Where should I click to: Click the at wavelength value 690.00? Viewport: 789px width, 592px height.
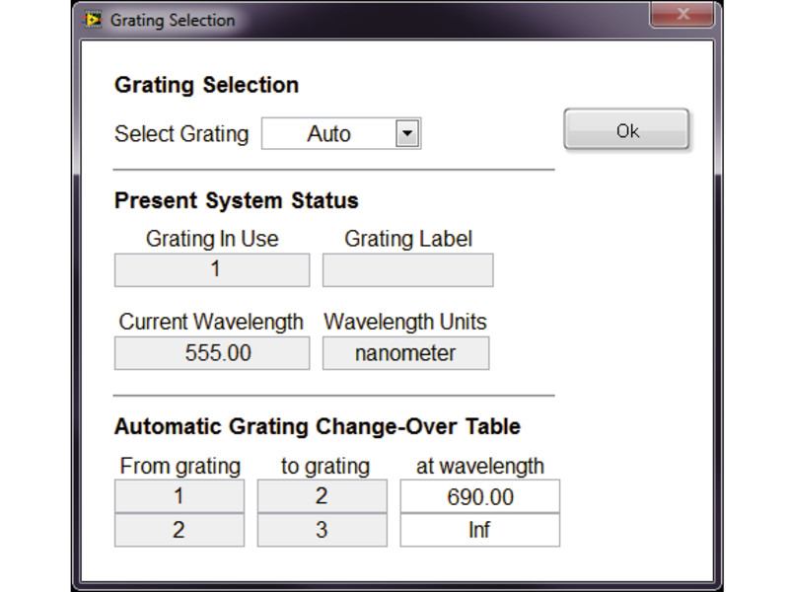tap(480, 496)
